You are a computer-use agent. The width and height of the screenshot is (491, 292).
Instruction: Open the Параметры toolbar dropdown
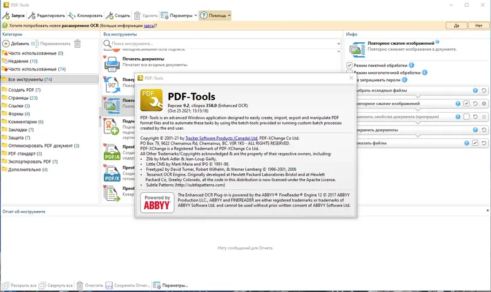(x=179, y=15)
